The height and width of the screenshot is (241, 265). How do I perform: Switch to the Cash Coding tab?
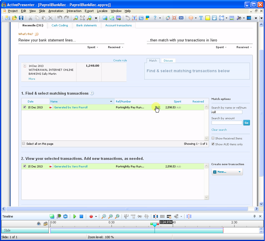pos(60,25)
